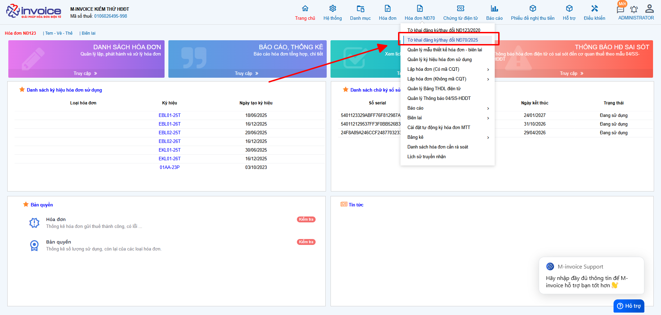Click the notification bell icon
Screen dimensions: 661x315
point(634,10)
